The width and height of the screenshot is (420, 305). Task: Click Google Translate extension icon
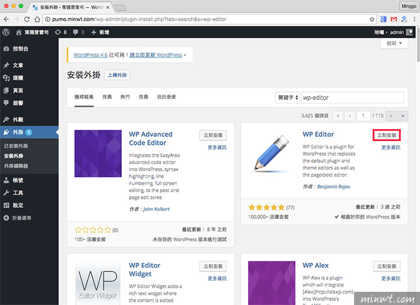383,19
